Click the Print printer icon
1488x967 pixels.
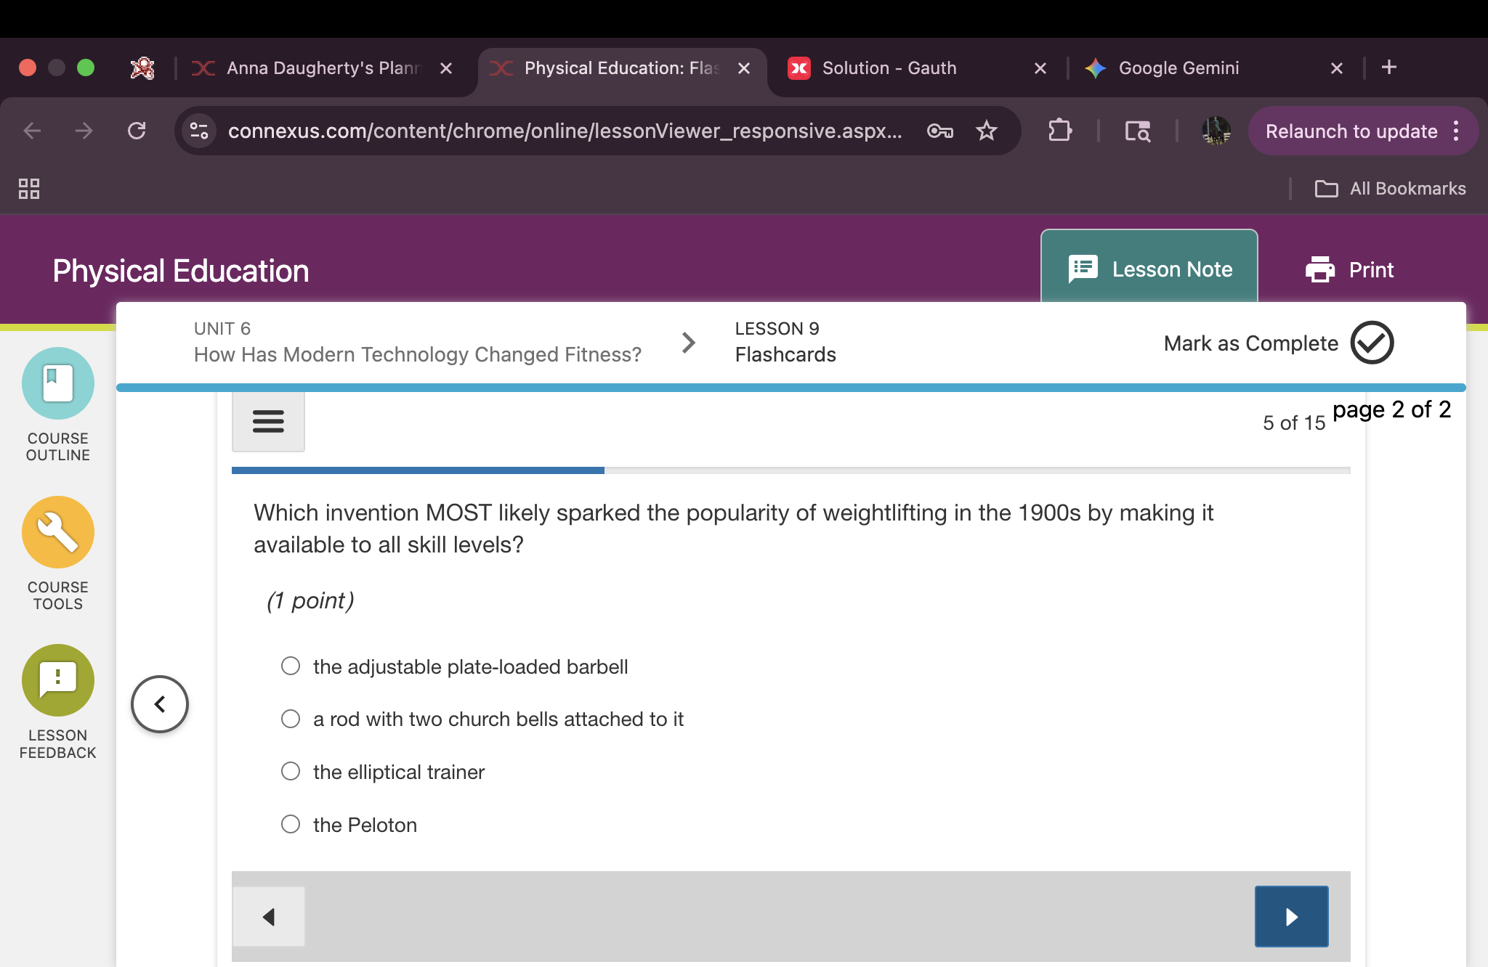pos(1320,270)
